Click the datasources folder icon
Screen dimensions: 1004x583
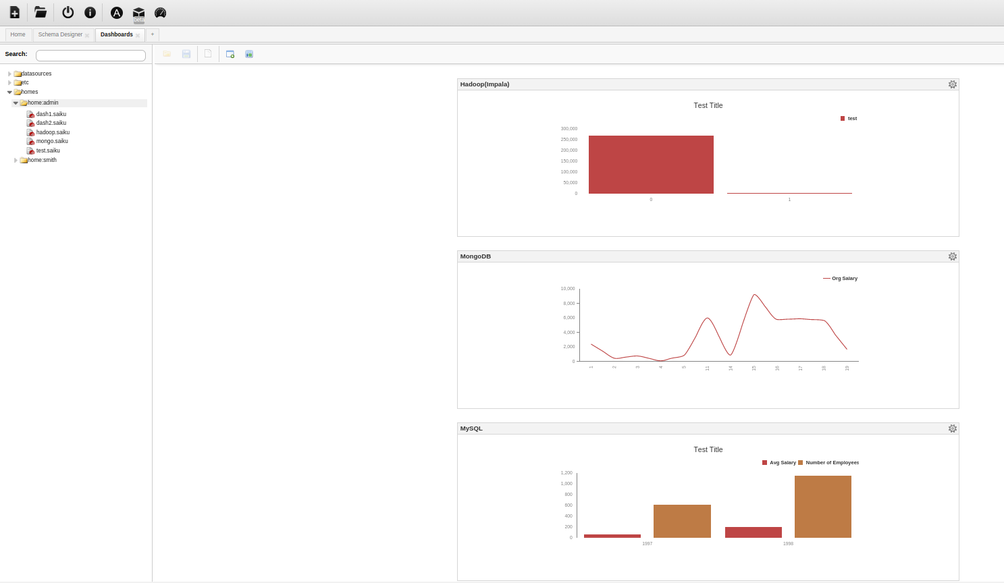[x=18, y=74]
